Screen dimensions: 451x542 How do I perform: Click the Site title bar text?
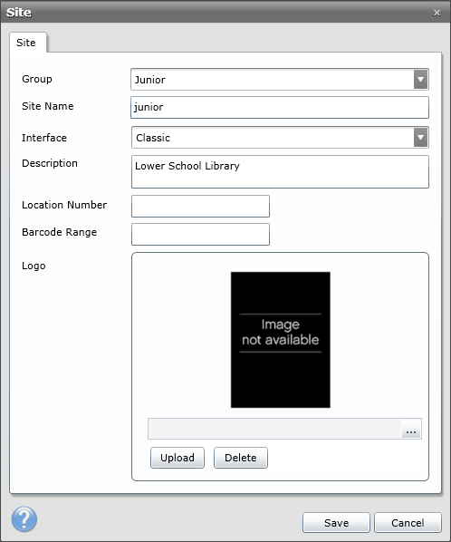(19, 13)
